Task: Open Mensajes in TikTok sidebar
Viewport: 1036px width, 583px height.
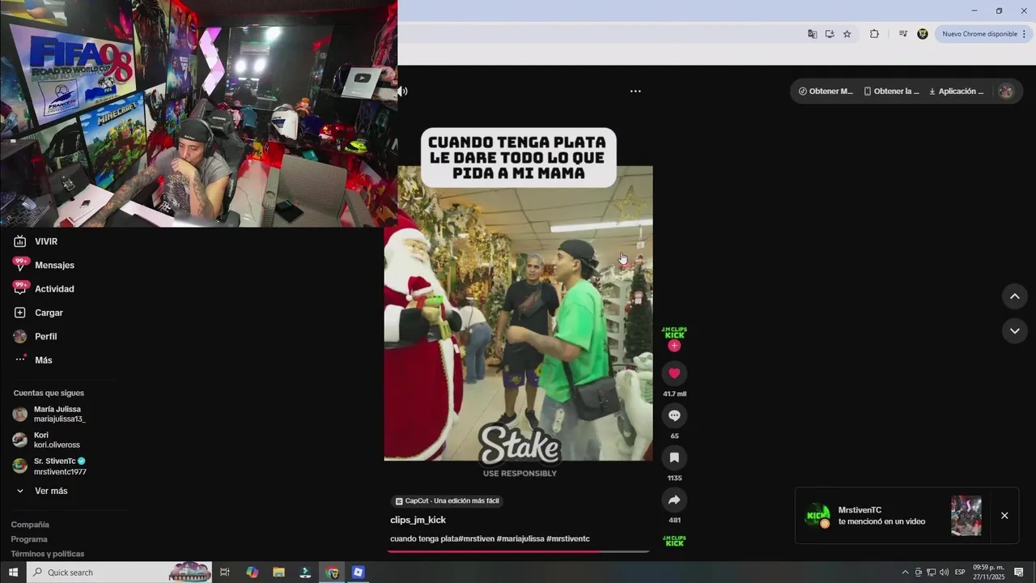Action: 44,265
